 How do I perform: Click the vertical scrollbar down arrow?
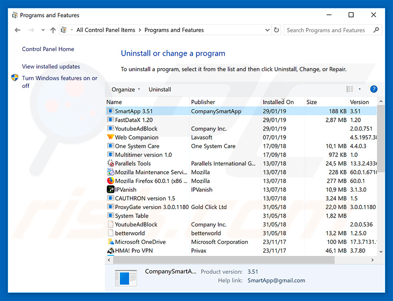(x=381, y=252)
